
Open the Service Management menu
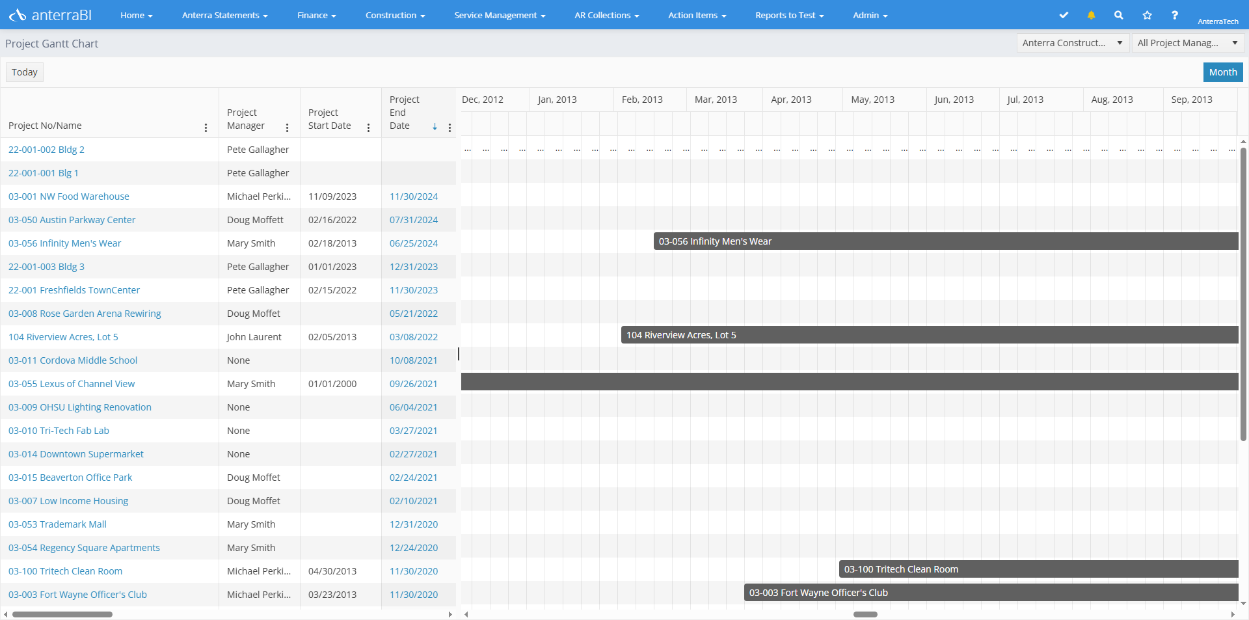(500, 15)
